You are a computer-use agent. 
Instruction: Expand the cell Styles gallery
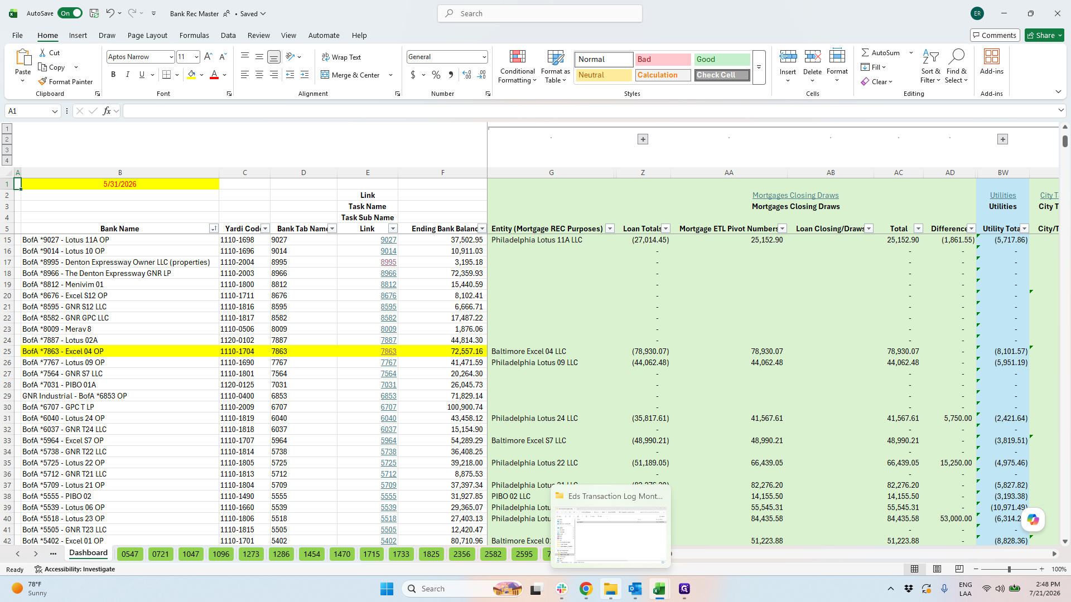coord(759,67)
